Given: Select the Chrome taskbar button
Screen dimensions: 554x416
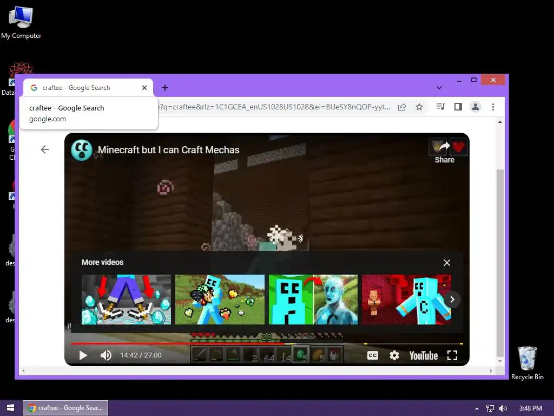Looking at the screenshot, I should [x=65, y=408].
